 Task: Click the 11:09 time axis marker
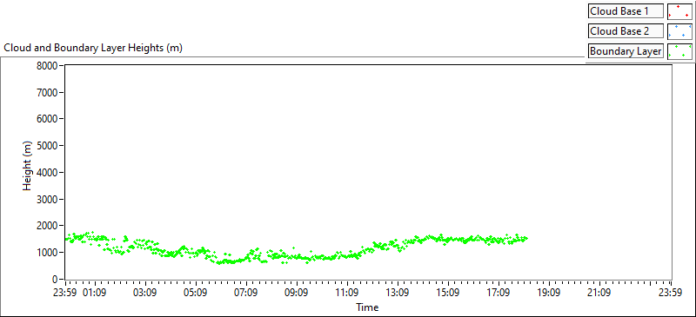[x=346, y=293]
